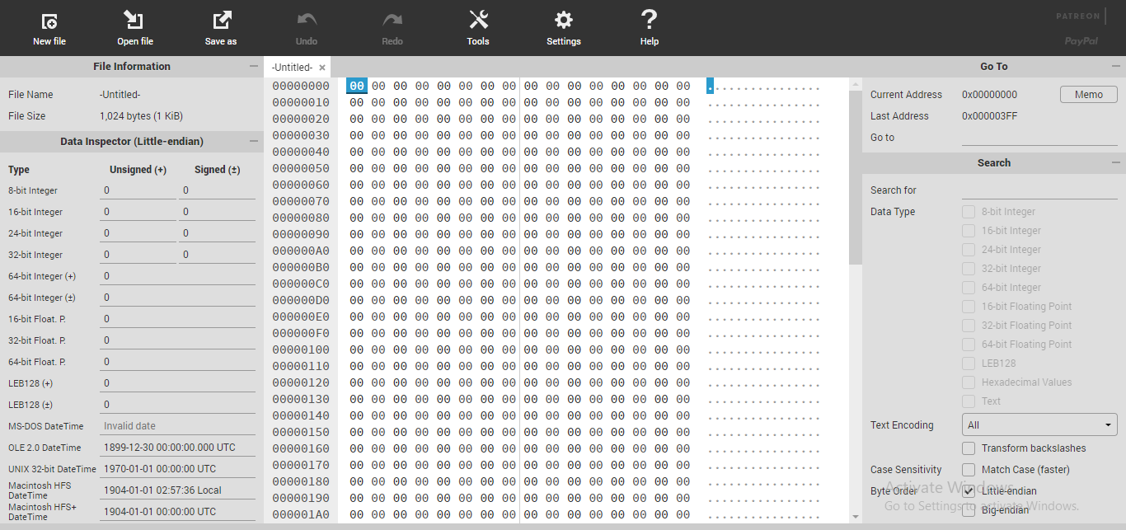The image size is (1126, 530).
Task: Click the OLE 2.0 DateTime value
Action: click(x=177, y=448)
